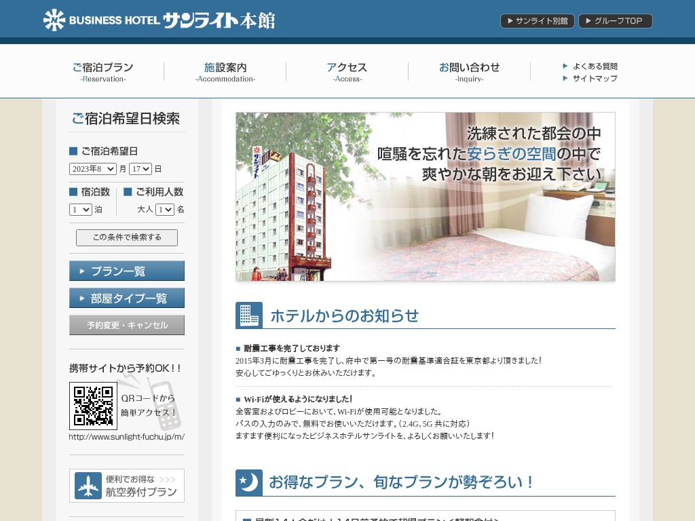
Task: Click the sunlight-fuchu.jp/m/ mobile URL text
Action: 127,437
